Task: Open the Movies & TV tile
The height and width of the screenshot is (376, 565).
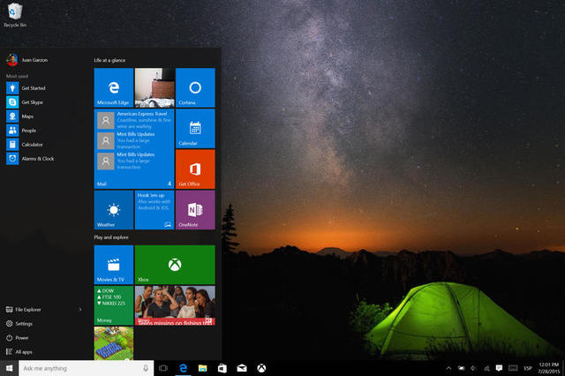Action: point(114,265)
